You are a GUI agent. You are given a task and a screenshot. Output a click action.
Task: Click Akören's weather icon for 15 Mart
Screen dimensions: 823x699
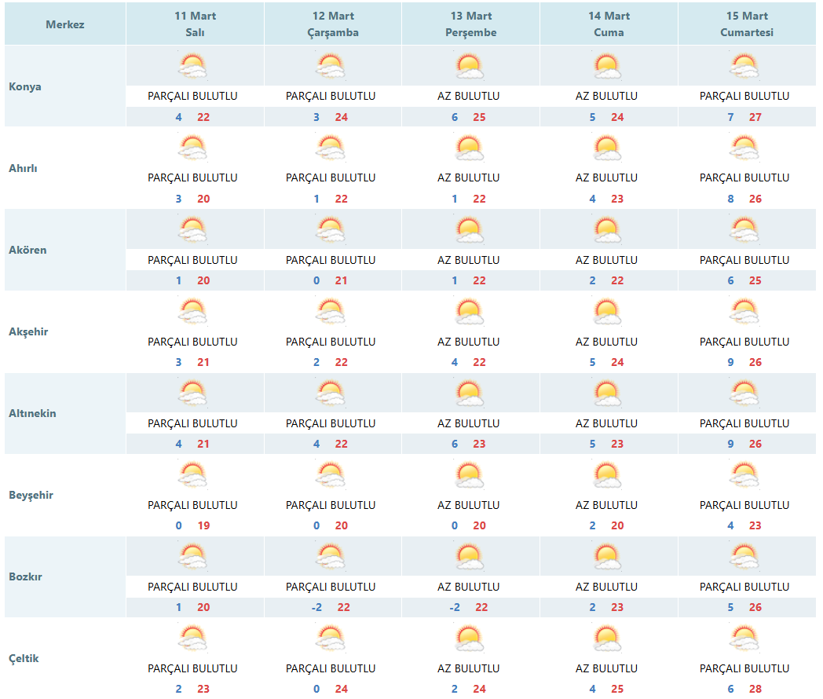pos(744,229)
